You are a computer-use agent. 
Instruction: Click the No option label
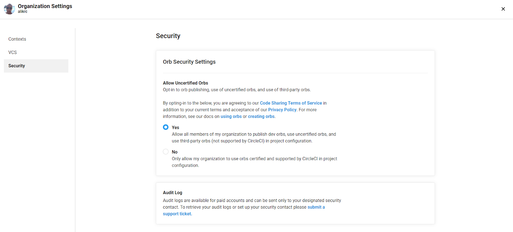(174, 152)
